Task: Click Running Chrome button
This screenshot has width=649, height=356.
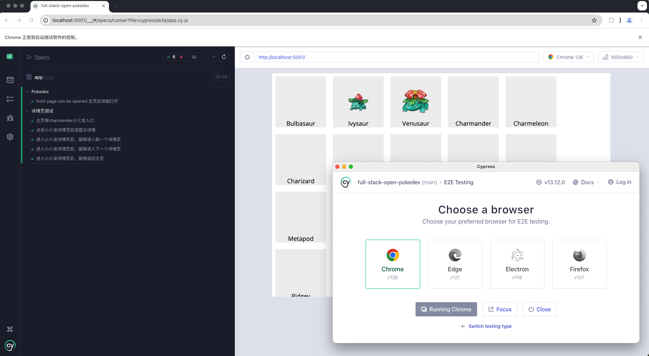Action: [x=446, y=309]
